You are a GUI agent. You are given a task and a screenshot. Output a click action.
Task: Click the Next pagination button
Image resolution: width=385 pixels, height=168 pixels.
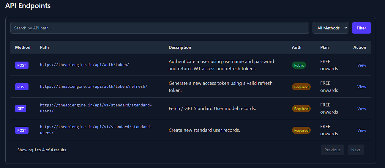click(x=356, y=150)
